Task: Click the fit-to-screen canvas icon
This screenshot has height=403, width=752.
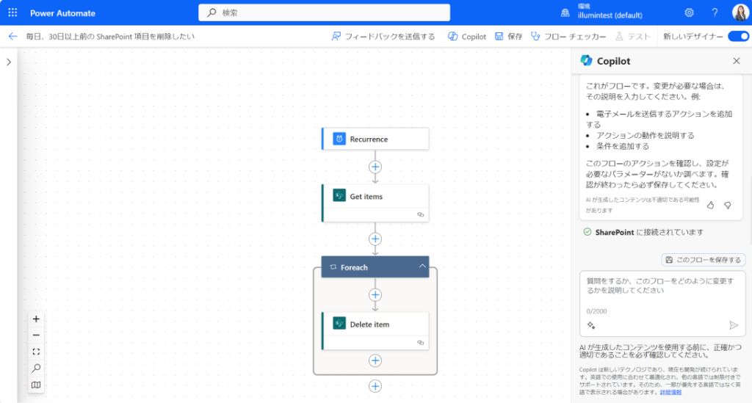Action: point(37,352)
